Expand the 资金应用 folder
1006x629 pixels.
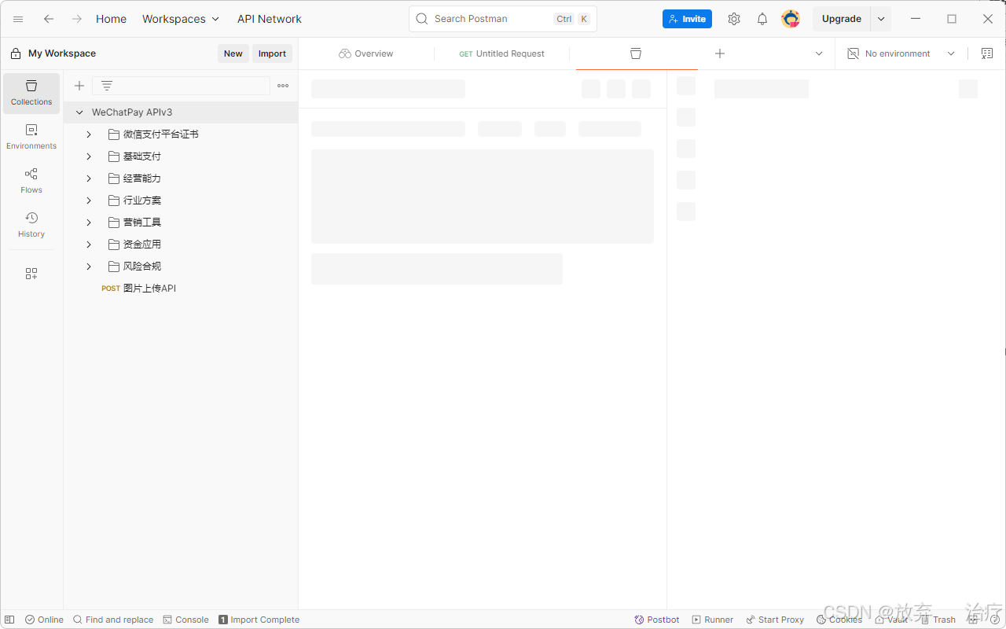pos(89,245)
